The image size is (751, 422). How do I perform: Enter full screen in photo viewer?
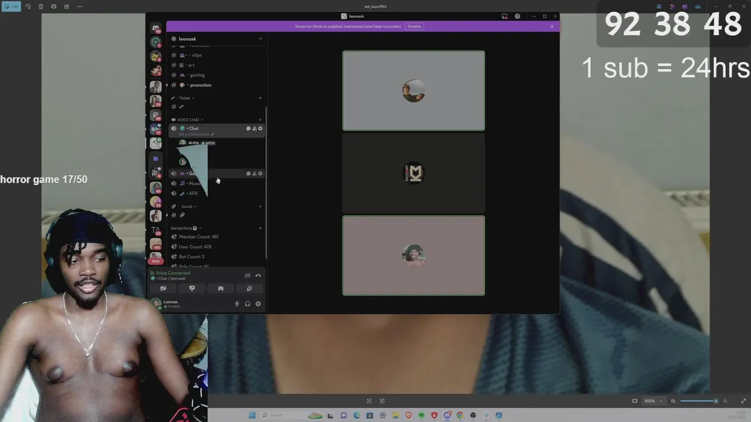(744, 401)
